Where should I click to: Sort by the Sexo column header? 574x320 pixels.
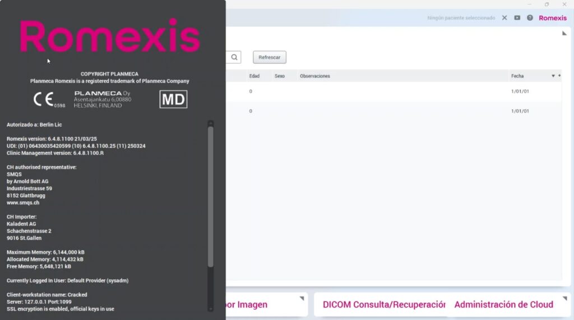[280, 76]
